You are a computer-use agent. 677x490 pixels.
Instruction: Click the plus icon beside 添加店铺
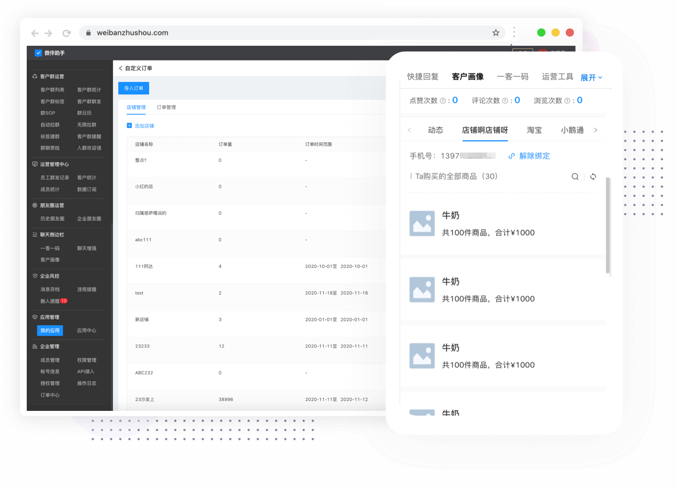129,125
